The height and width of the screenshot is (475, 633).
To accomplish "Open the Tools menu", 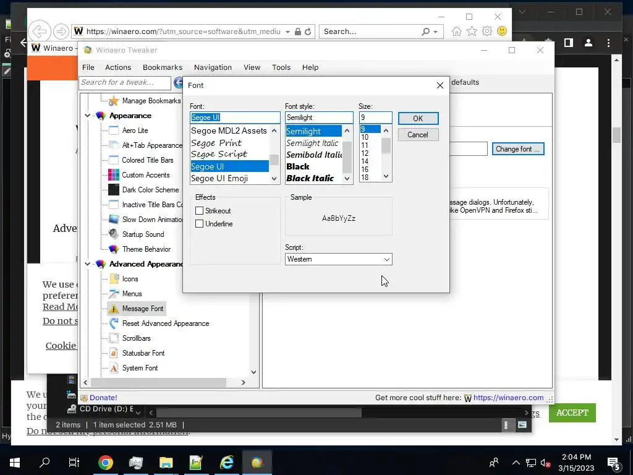I will coord(281,67).
